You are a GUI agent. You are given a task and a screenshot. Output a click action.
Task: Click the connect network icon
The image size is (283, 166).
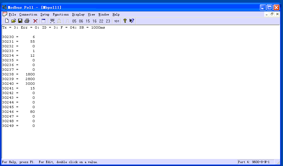pos(52,21)
